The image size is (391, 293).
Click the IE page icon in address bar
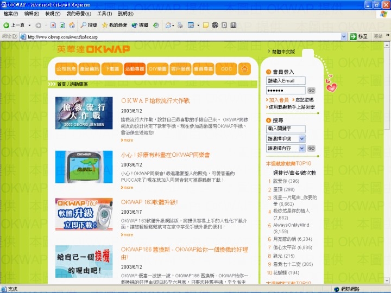23,37
